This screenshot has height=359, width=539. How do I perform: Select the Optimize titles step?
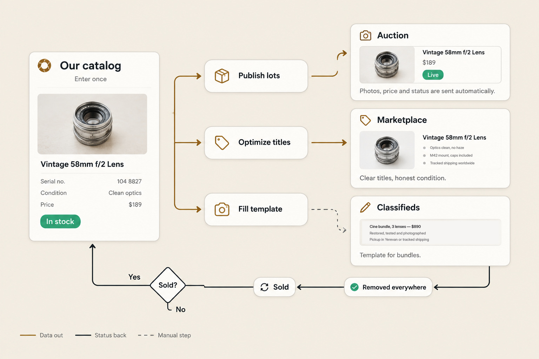(x=256, y=143)
